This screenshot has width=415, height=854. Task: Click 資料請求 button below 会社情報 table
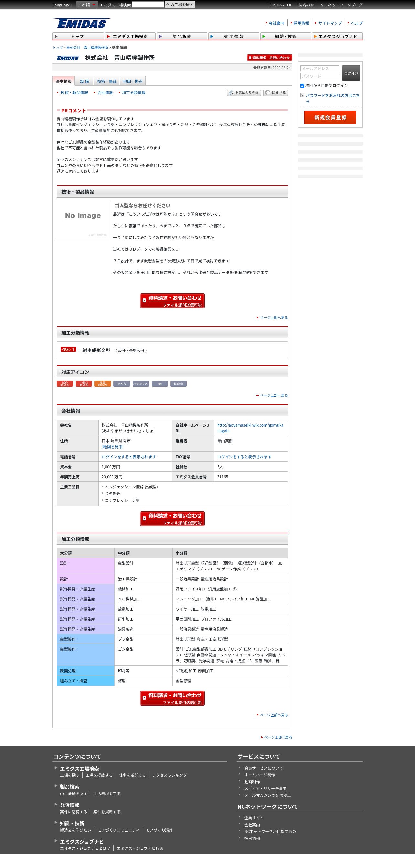(x=172, y=519)
